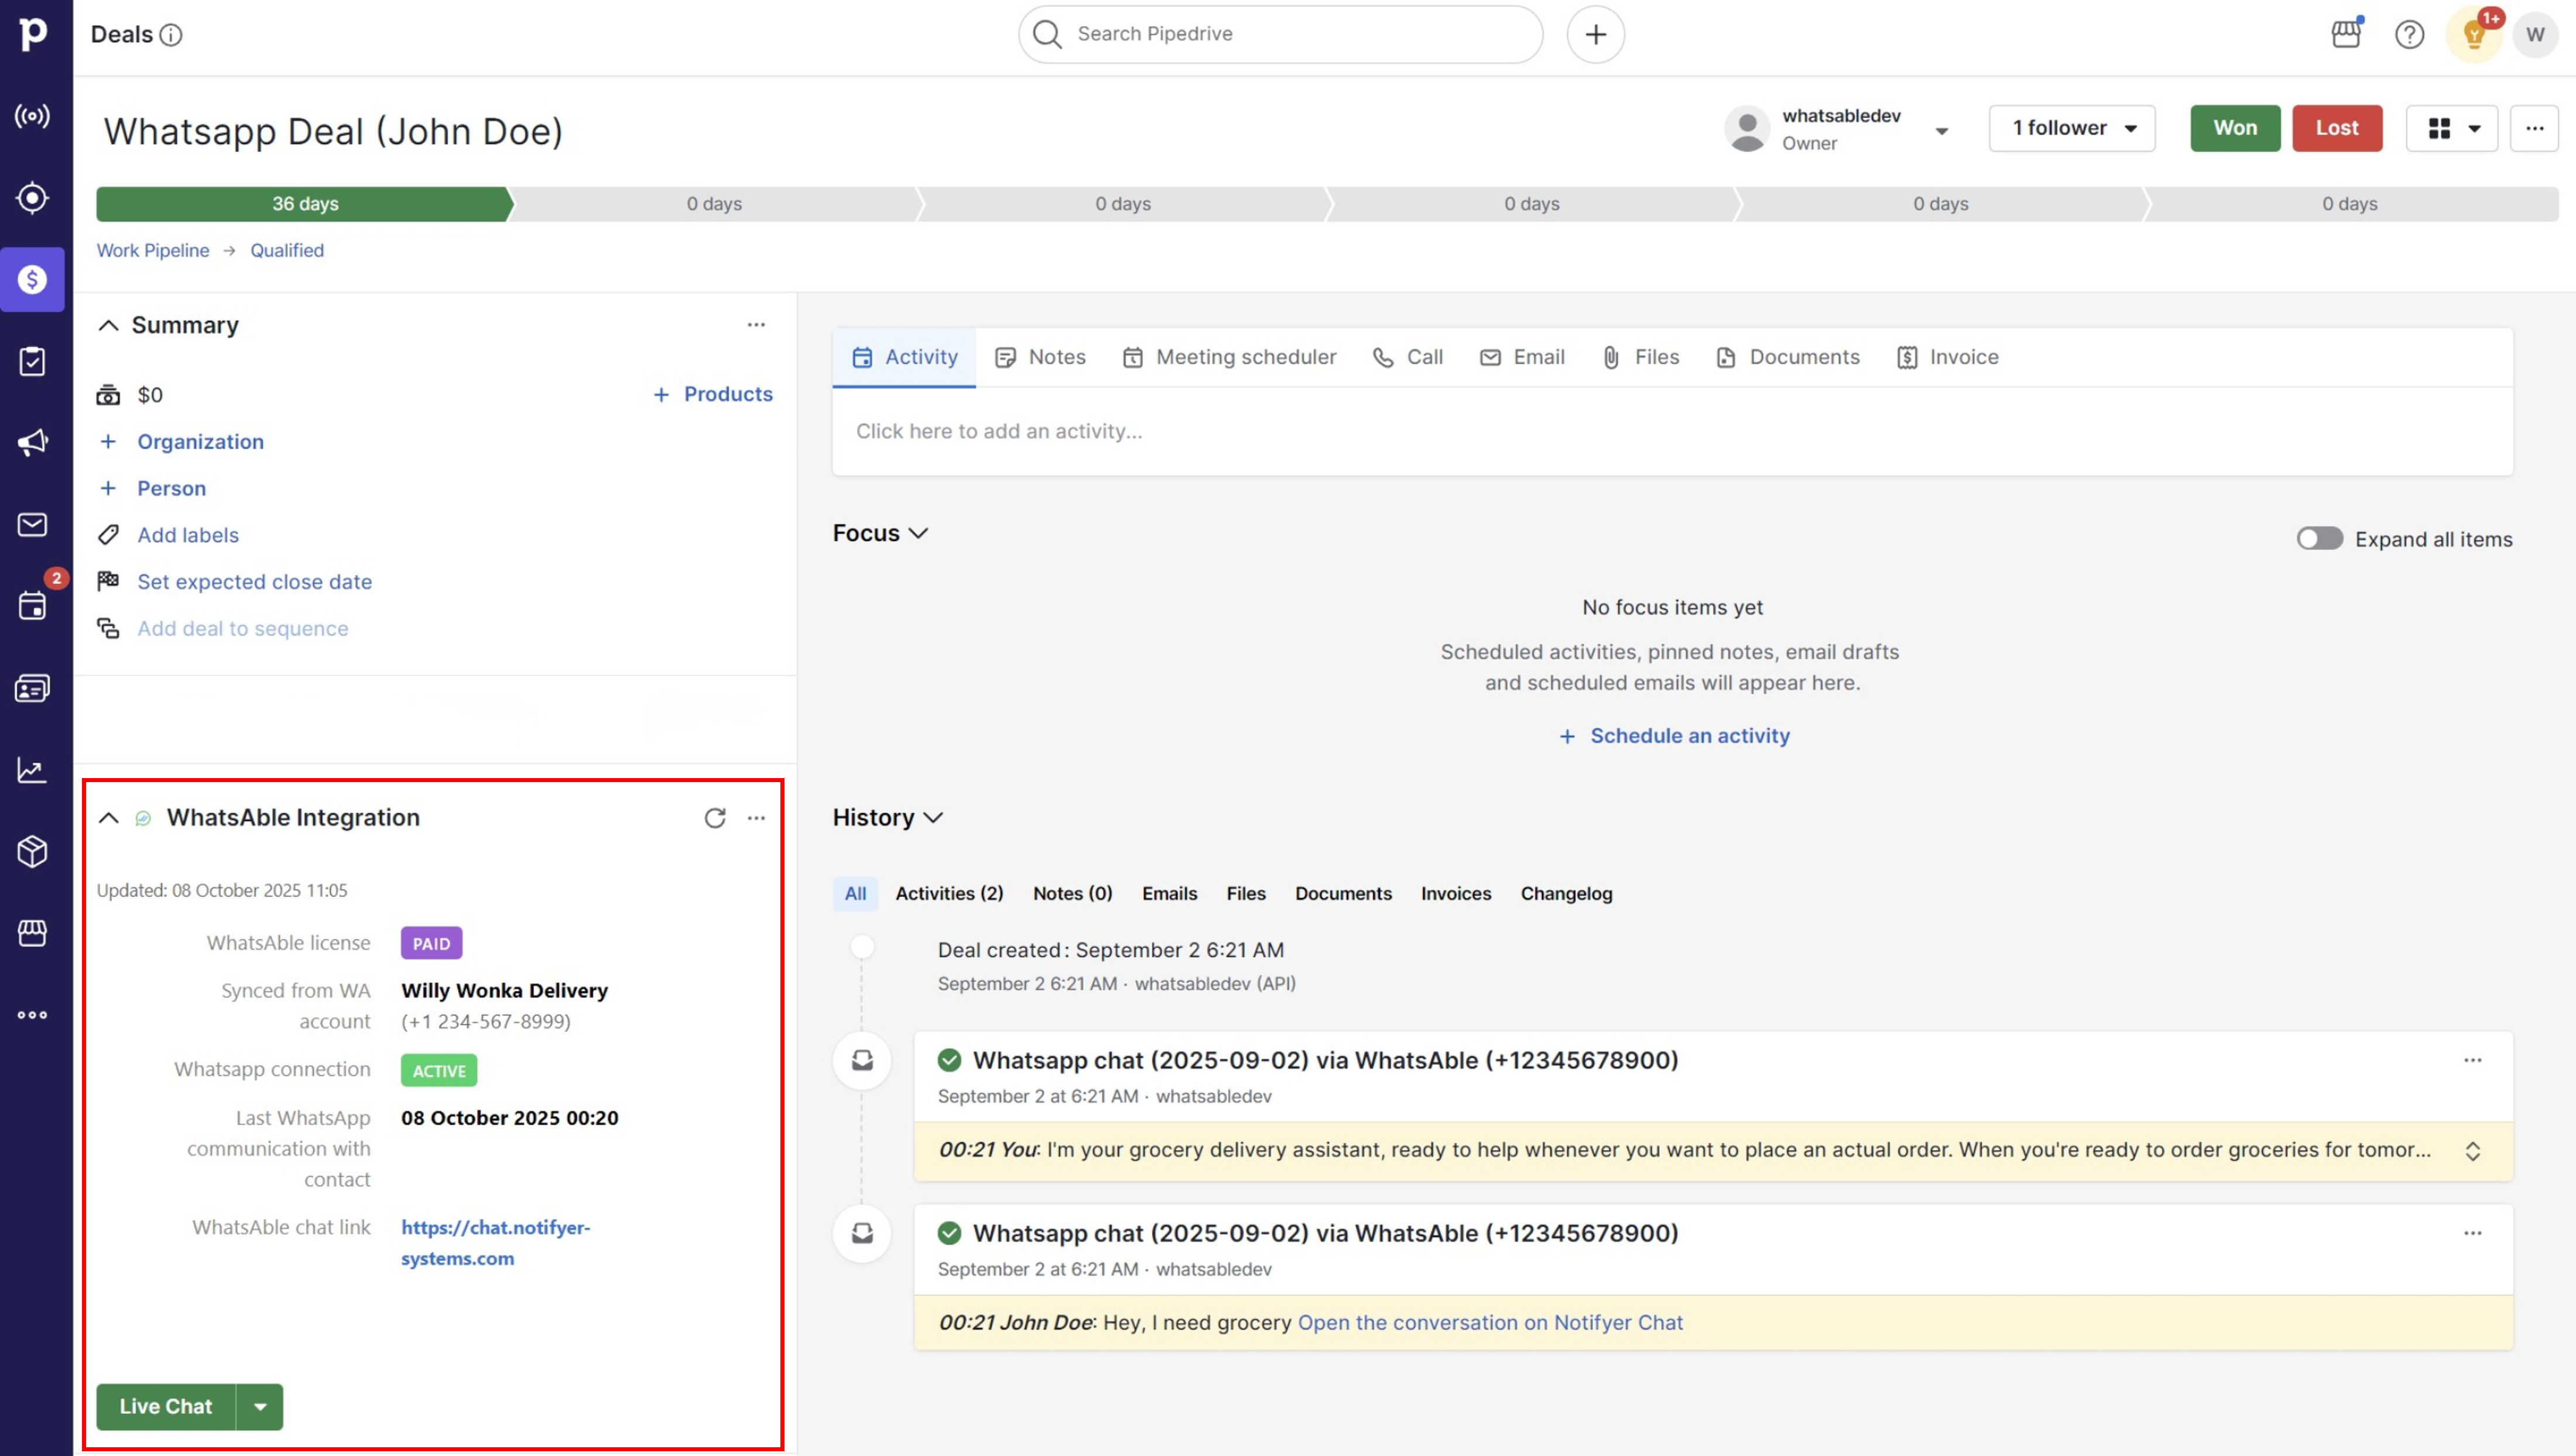Open Activities calendar icon with badge 2
Image resolution: width=2576 pixels, height=1456 pixels.
click(x=32, y=605)
